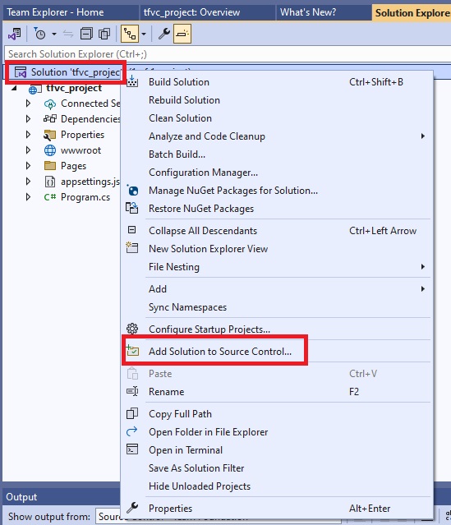Viewport: 451px width, 525px height.
Task: Click the Copy Full Path icon
Action: [132, 413]
